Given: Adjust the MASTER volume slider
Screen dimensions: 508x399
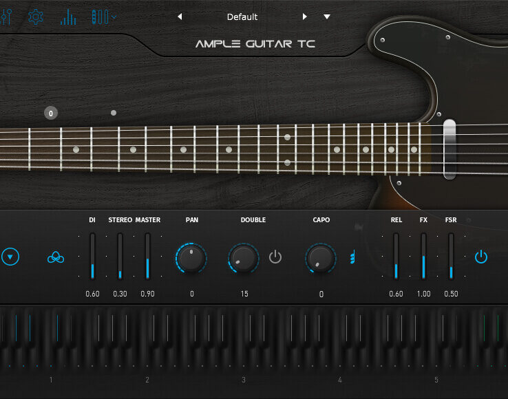Looking at the screenshot, I should pos(147,256).
